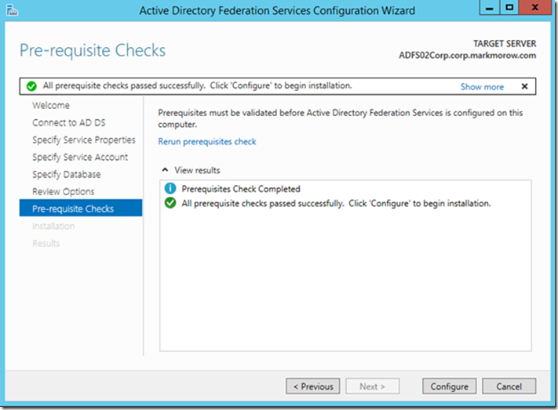This screenshot has width=558, height=410.
Task: Select the Pre-requisite Checks step
Action: tap(81, 208)
